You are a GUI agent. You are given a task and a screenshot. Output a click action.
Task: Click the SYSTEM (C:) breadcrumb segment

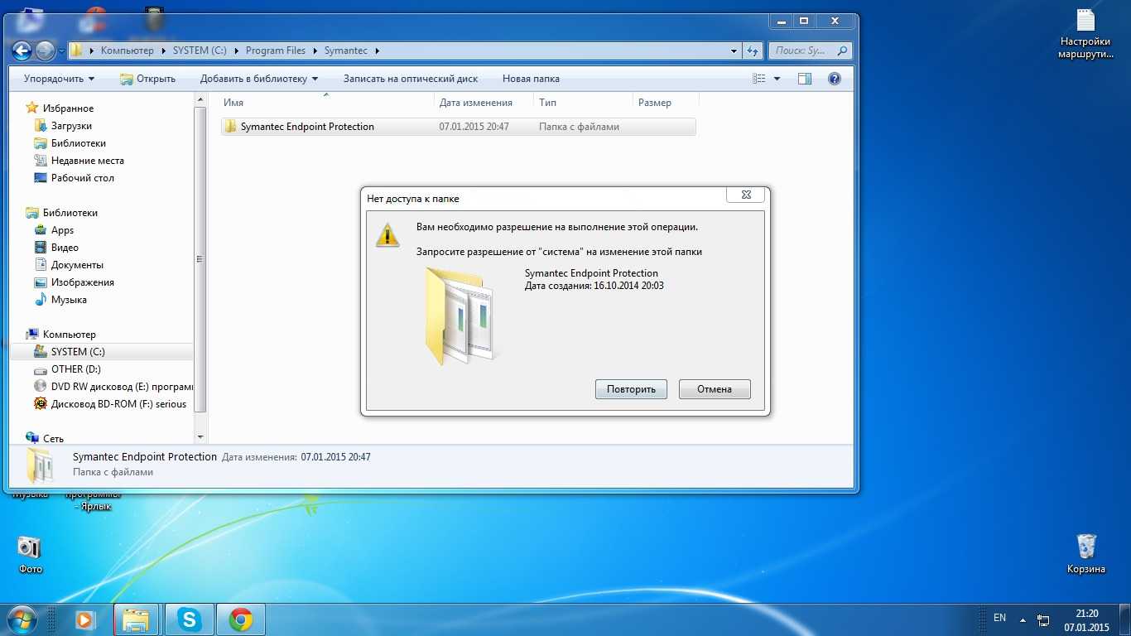[x=200, y=51]
